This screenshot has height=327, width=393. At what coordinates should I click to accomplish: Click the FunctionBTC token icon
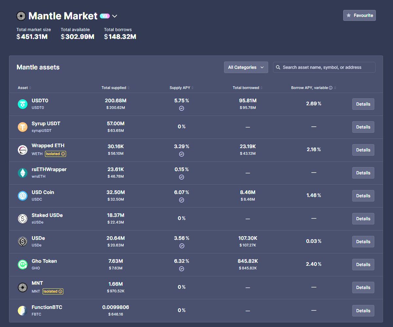coord(23,311)
